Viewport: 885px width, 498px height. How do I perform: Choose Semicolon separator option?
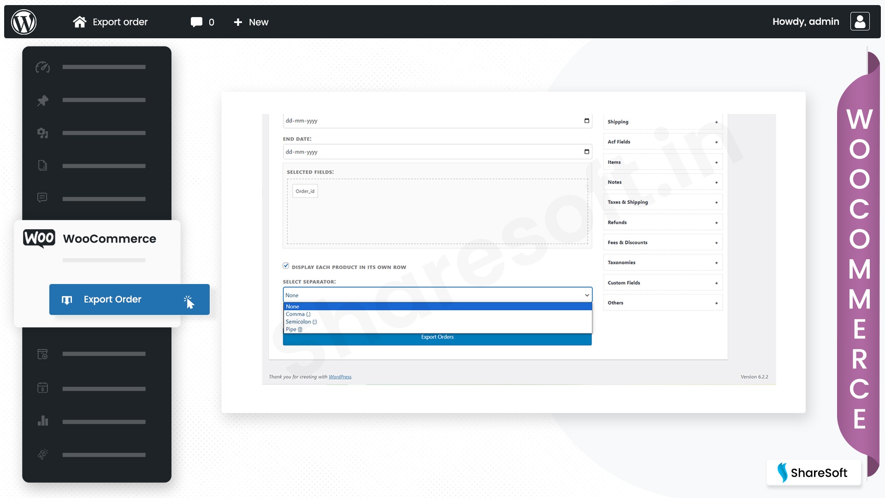(437, 322)
